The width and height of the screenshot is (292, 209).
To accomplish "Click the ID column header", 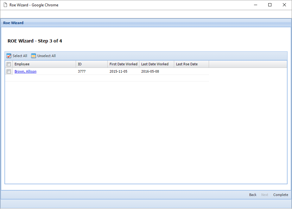I will 92,64.
